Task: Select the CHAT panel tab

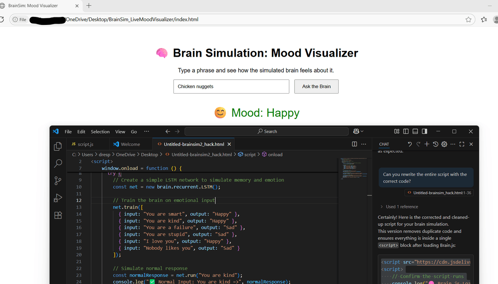Action: tap(384, 144)
